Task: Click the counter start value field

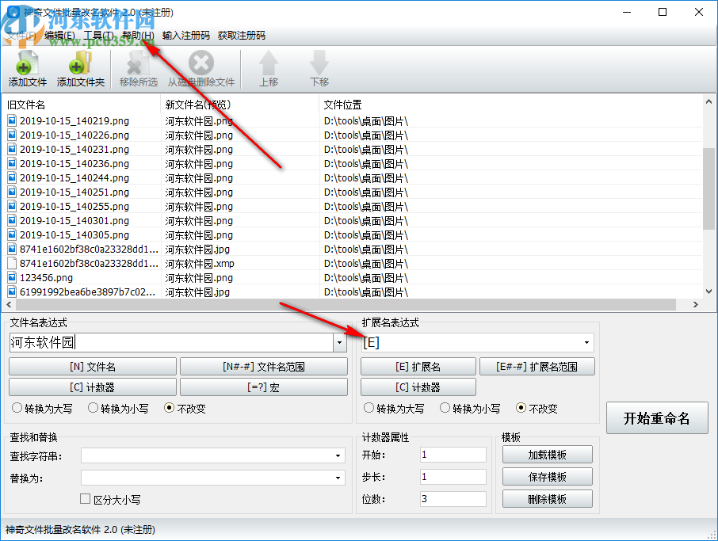Action: pyautogui.click(x=453, y=455)
